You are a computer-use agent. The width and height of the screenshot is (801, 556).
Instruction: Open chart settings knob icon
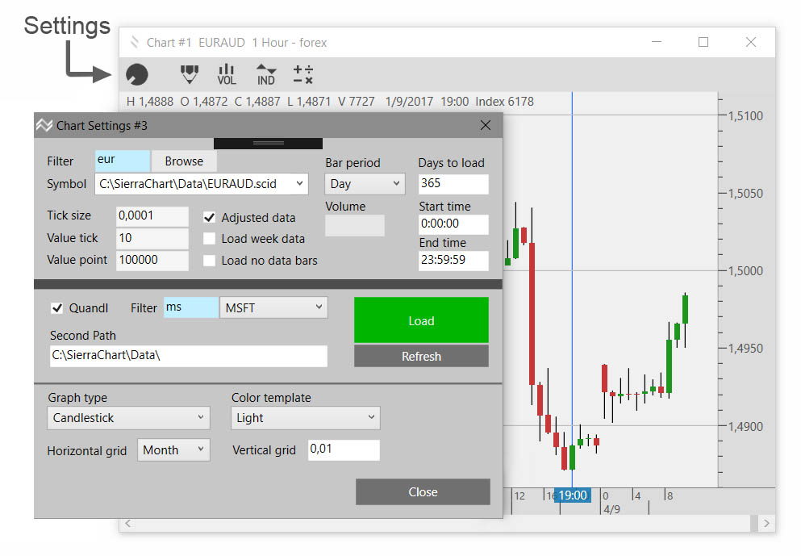coord(137,75)
